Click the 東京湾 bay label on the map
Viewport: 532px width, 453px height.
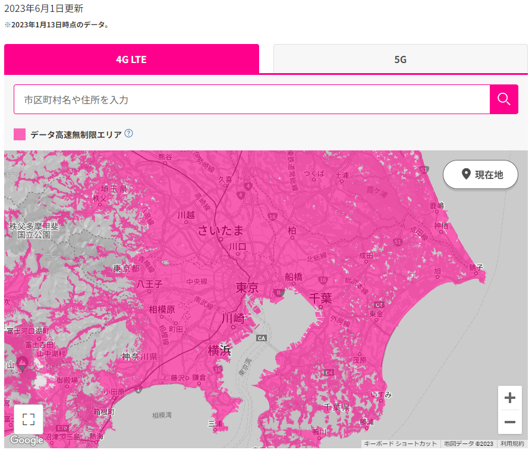point(245,367)
